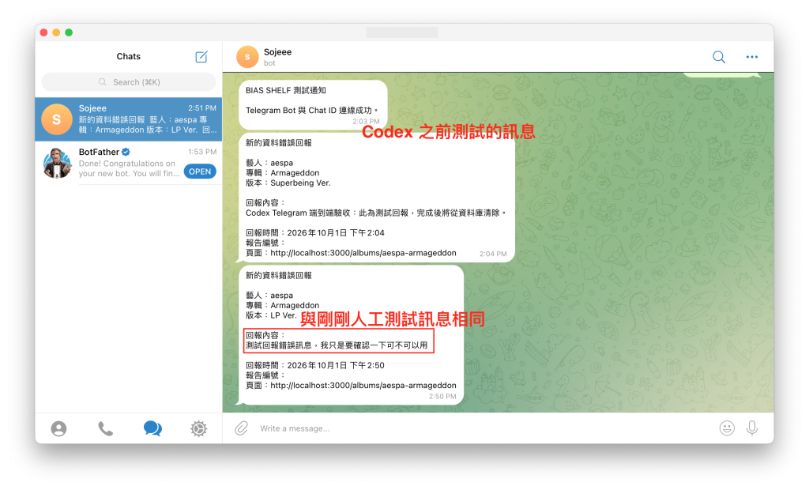Image resolution: width=809 pixels, height=490 pixels.
Task: Attach a file with the paperclip icon
Action: click(242, 428)
